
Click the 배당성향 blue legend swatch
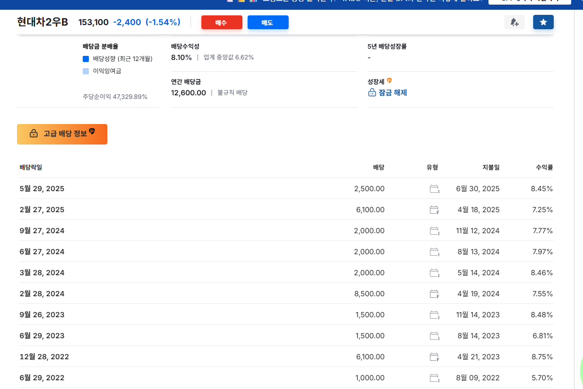pos(85,58)
